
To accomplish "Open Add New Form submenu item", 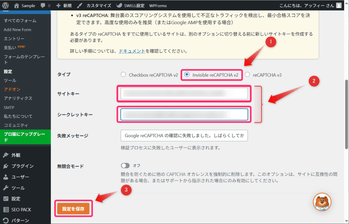I will (17, 30).
